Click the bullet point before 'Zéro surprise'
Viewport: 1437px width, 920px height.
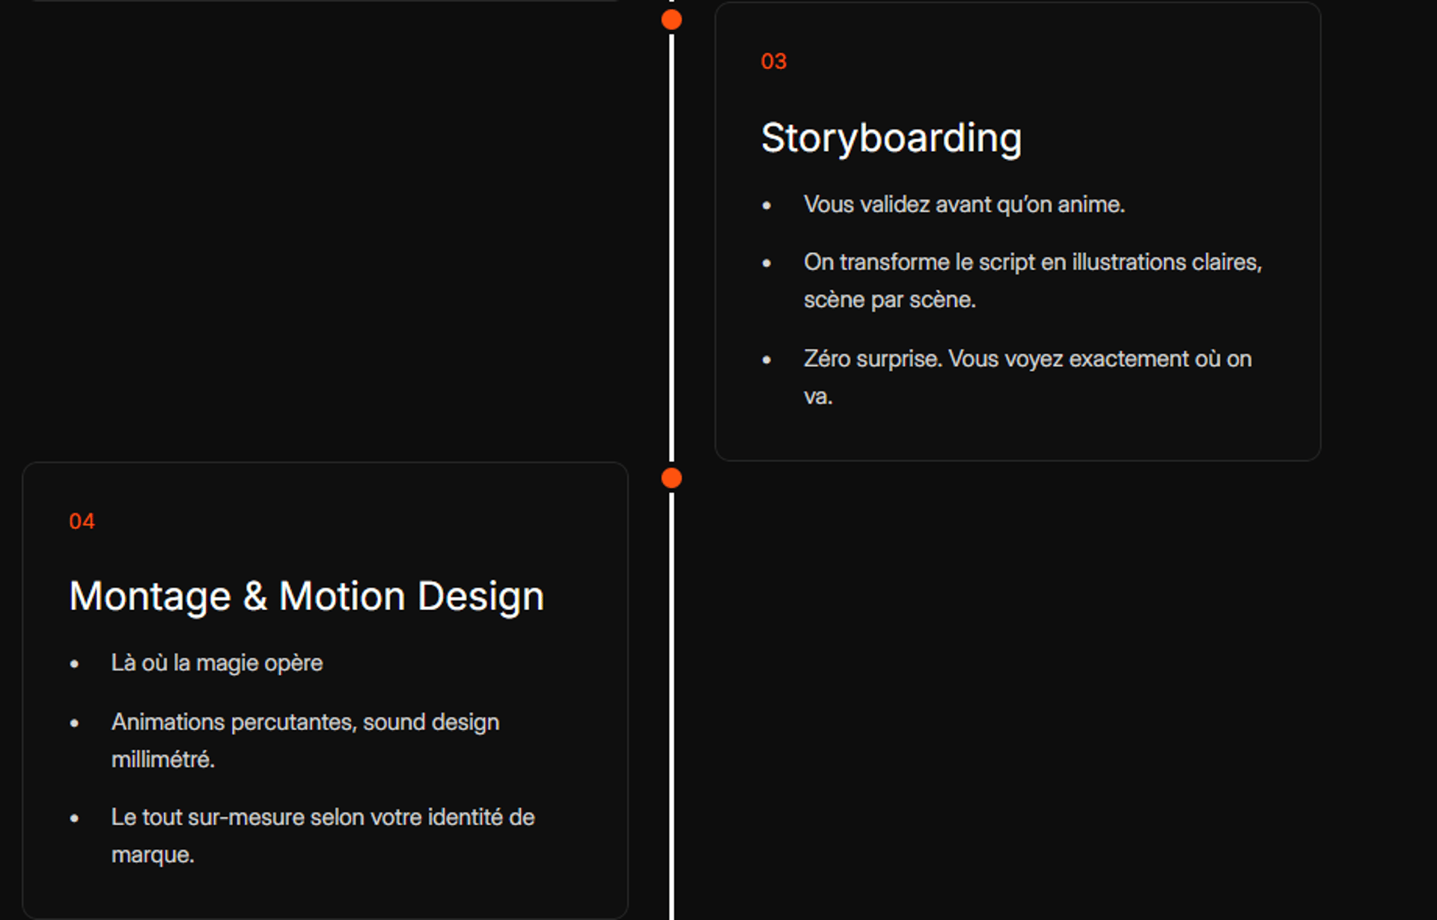coord(766,360)
